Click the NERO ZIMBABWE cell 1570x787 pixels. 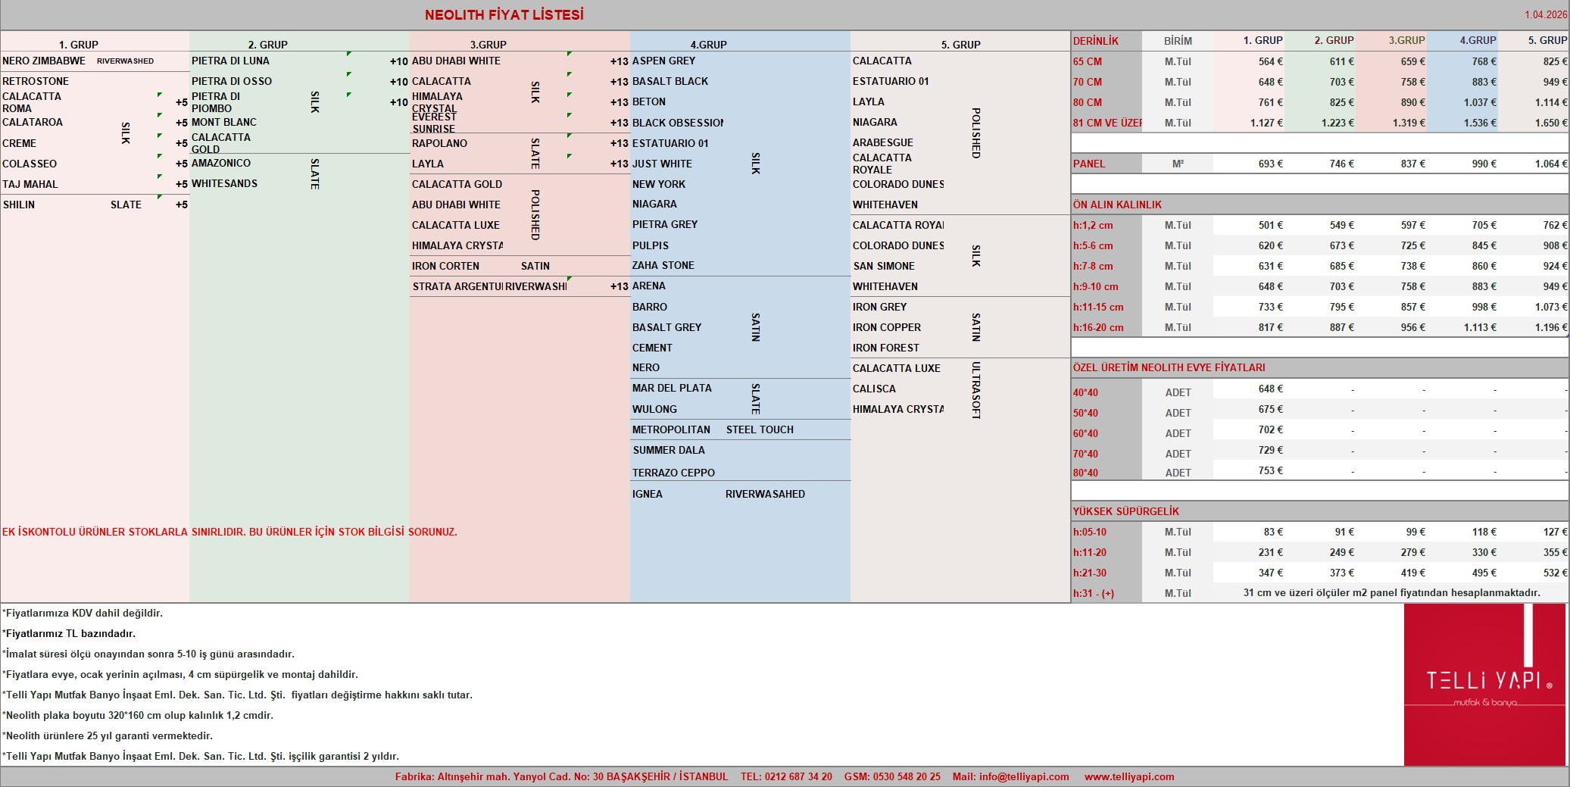point(44,61)
